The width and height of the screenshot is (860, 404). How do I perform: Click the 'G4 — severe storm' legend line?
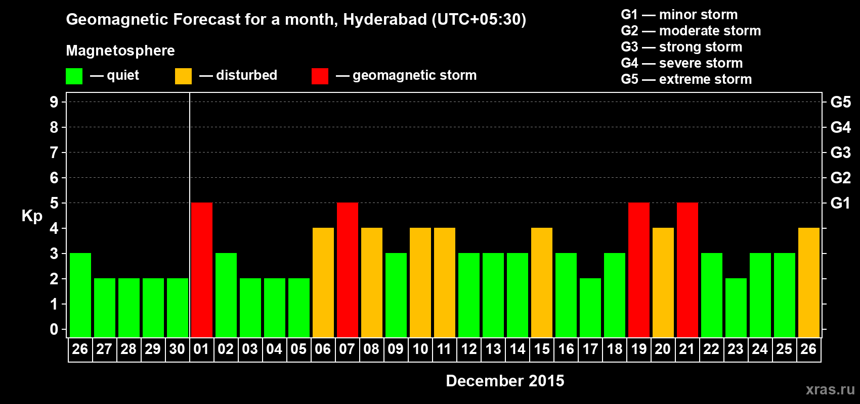pos(682,63)
